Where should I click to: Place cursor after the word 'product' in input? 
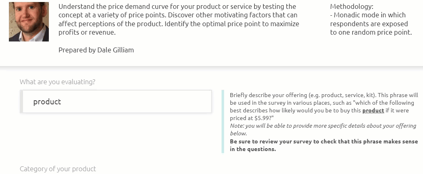61,102
